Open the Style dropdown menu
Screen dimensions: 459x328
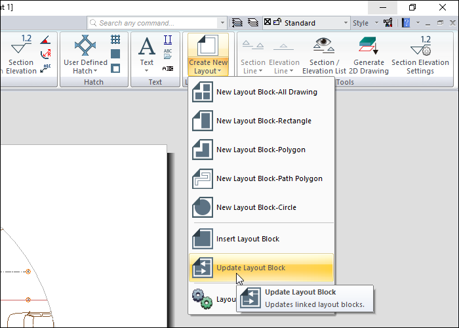pyautogui.click(x=365, y=23)
